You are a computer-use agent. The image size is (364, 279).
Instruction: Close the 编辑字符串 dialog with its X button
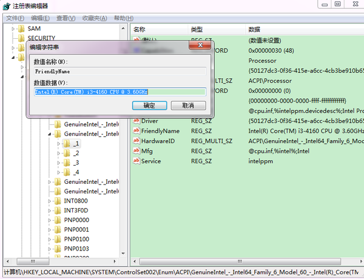(200, 45)
